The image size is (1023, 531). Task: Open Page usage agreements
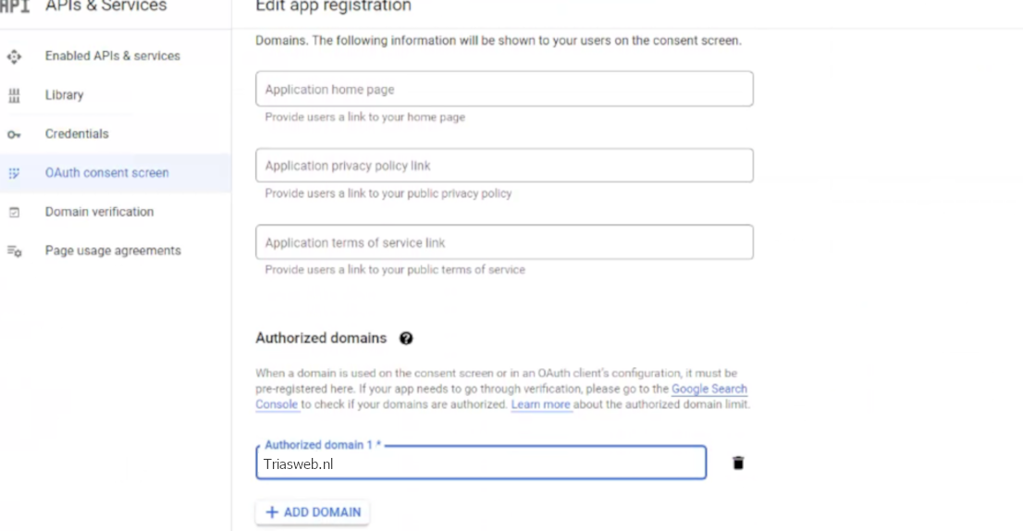113,251
